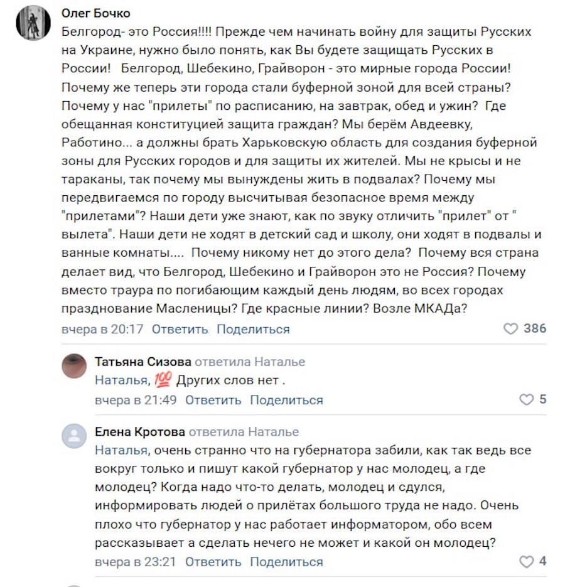This screenshot has height=587, width=565.
Task: Click the Олег Бочко author name
Action: 97,14
